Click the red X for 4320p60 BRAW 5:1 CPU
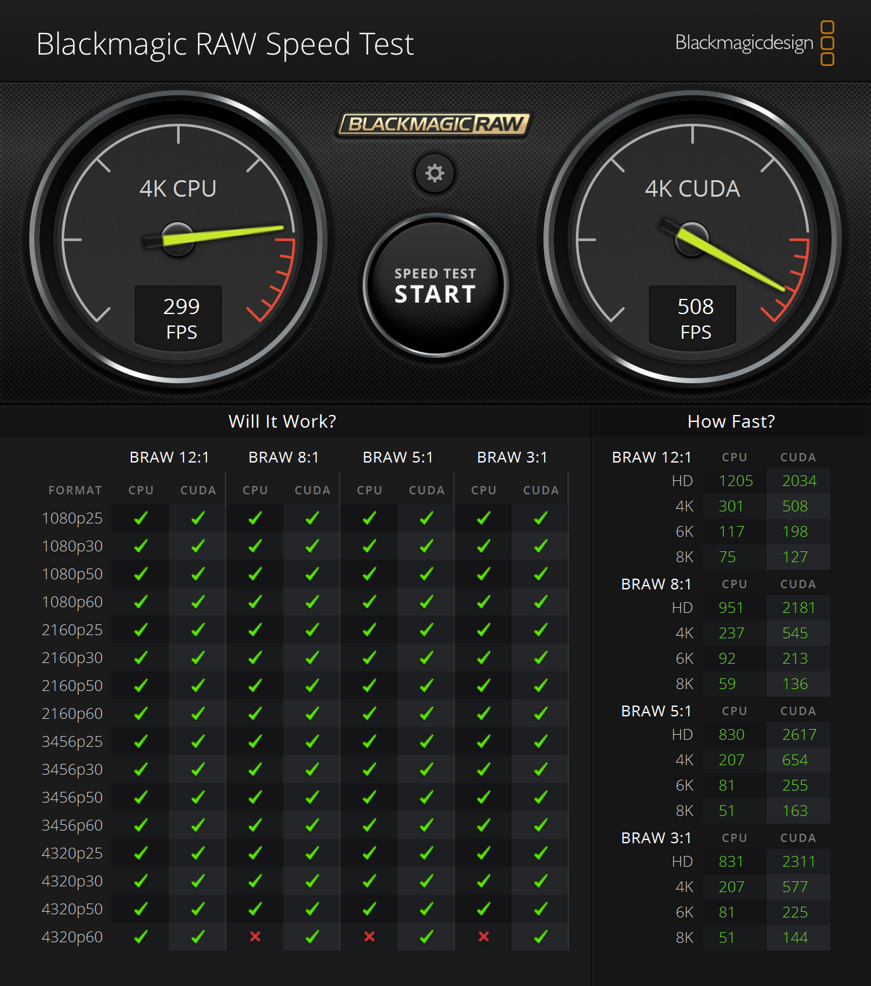 coord(369,937)
